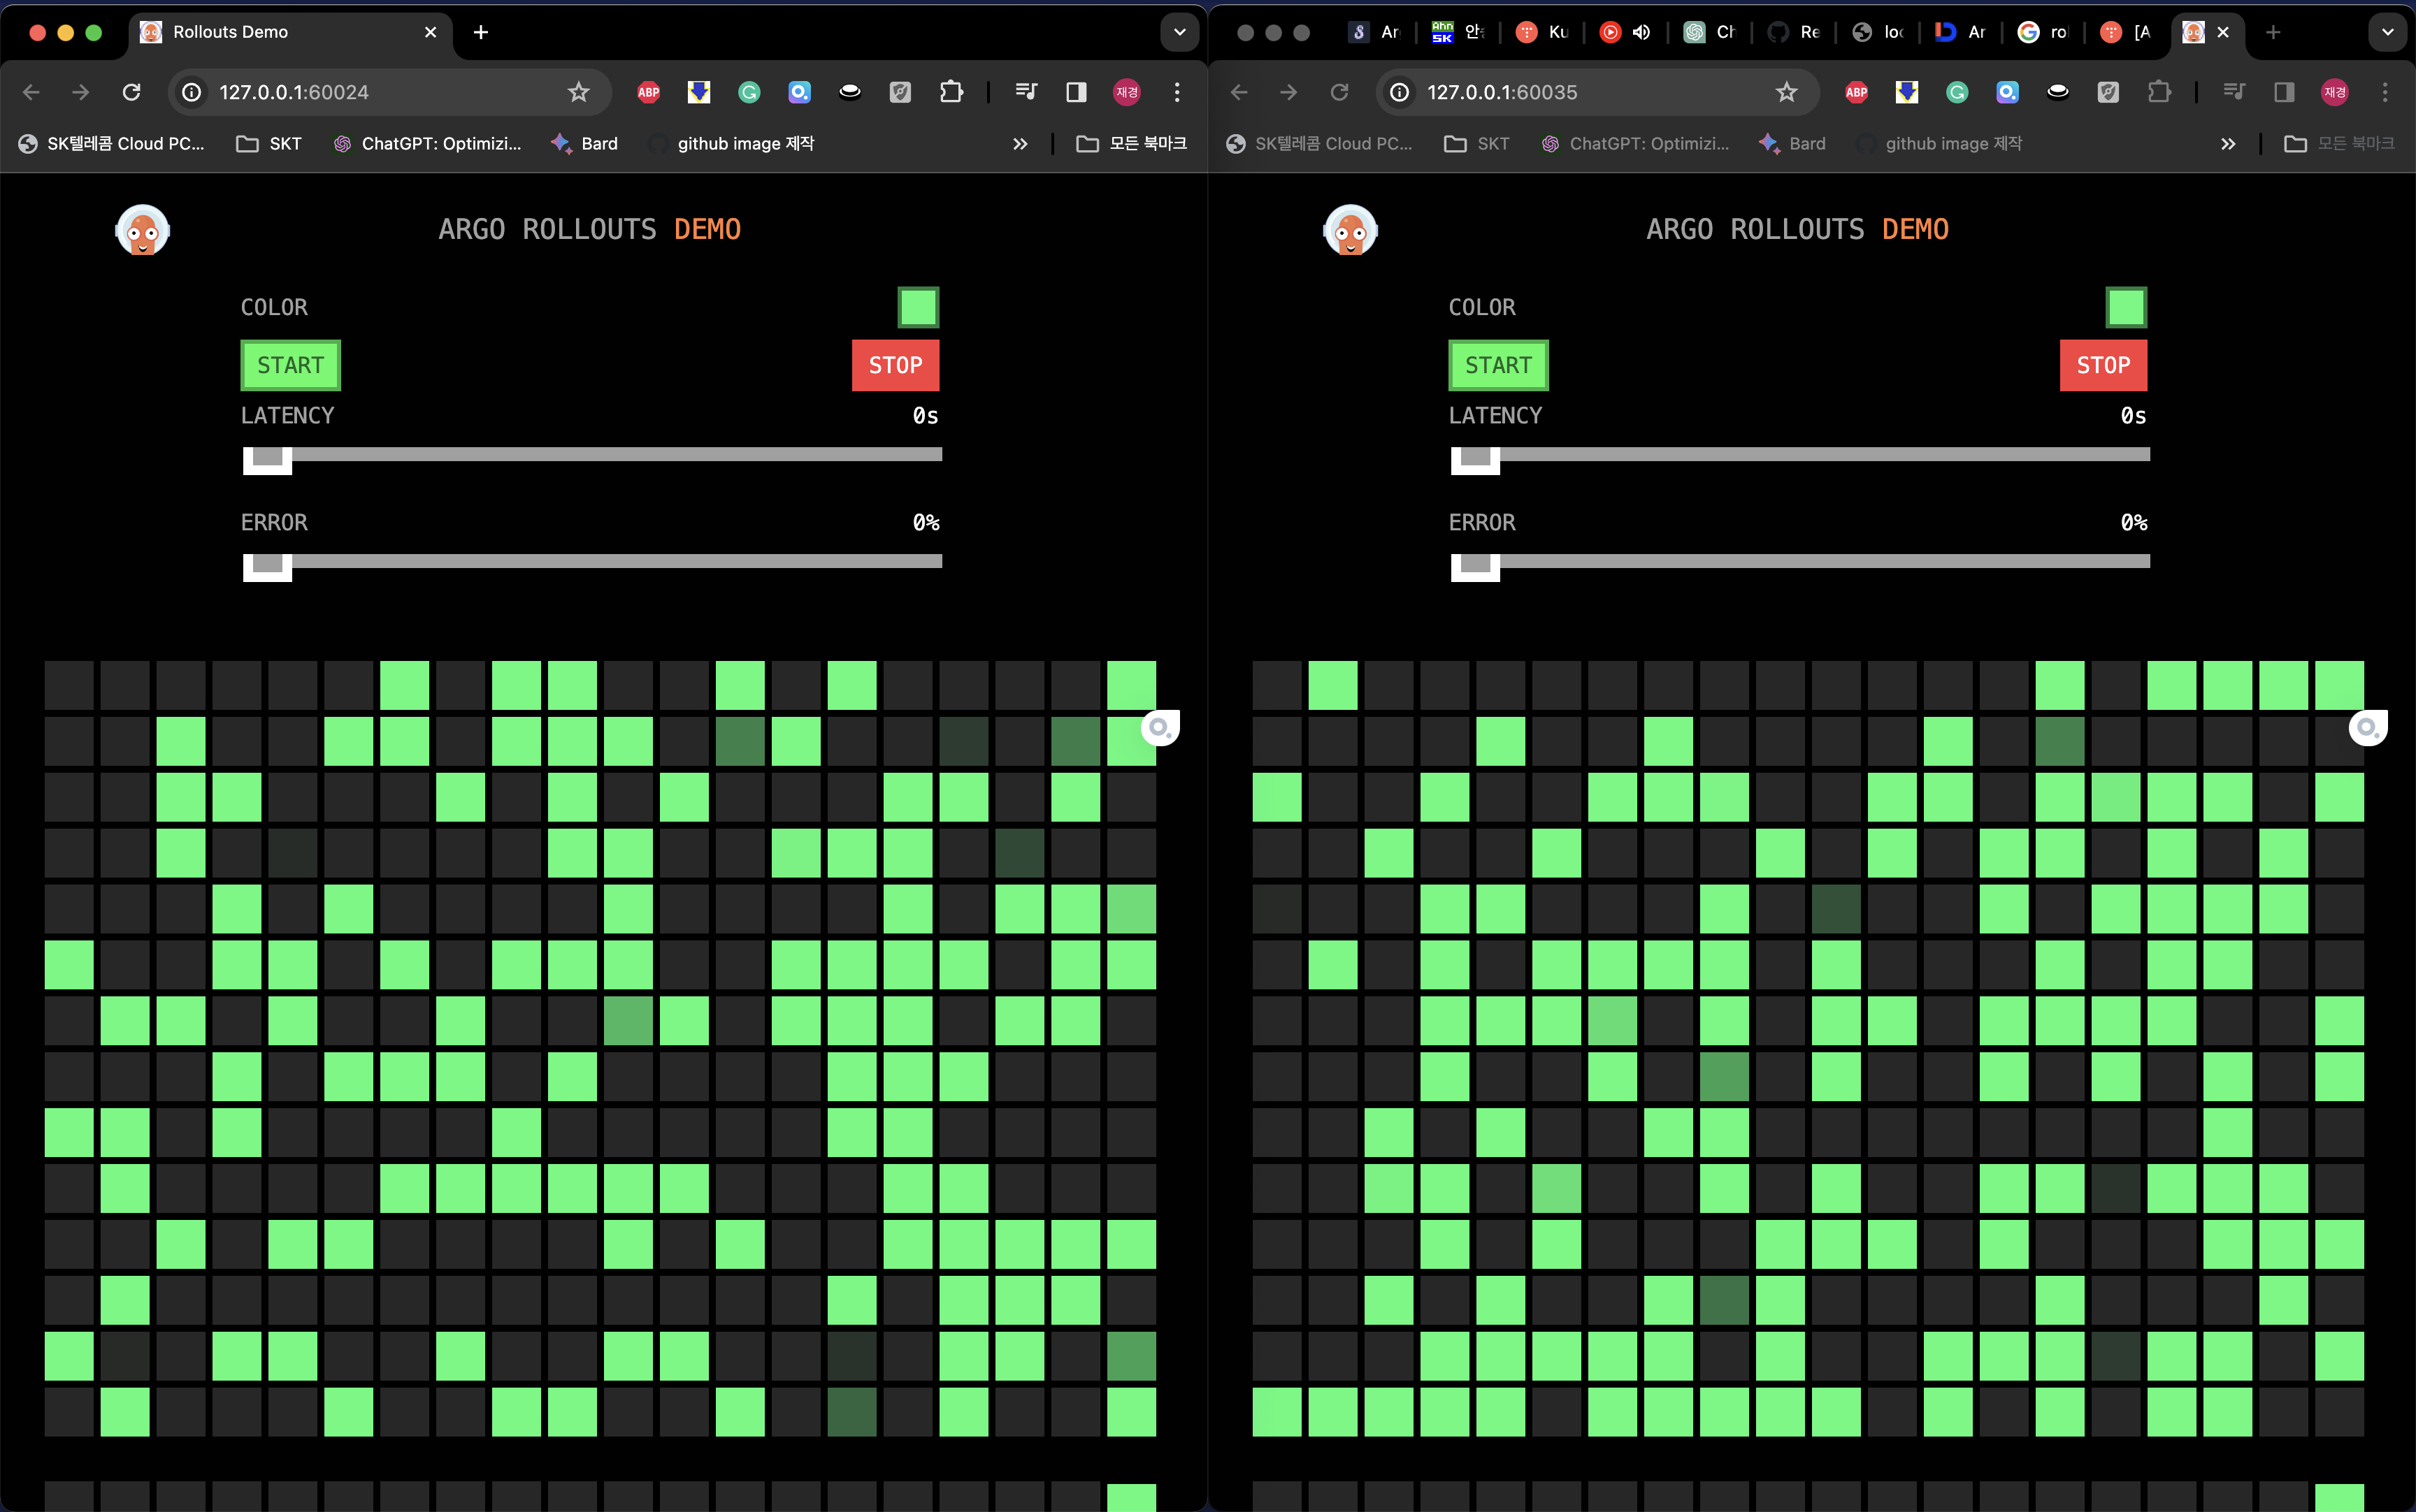Click the floating widget icon on right page edge

point(2368,727)
